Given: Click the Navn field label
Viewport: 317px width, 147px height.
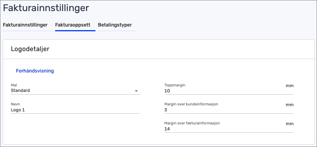Looking at the screenshot, I should pos(15,104).
